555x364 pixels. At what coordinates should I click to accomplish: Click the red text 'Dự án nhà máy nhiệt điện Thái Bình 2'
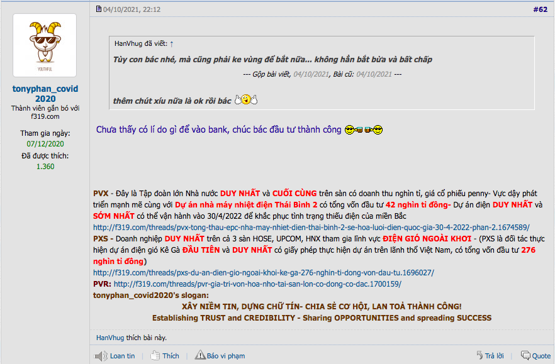click(x=246, y=205)
